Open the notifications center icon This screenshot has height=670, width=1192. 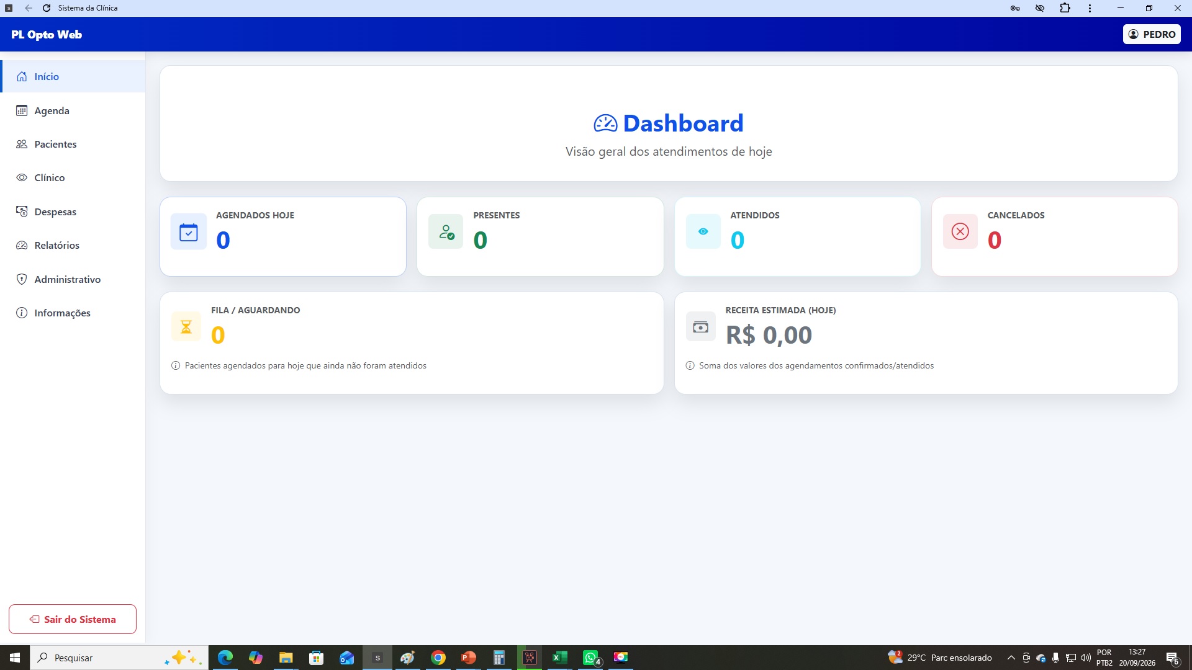(1172, 658)
